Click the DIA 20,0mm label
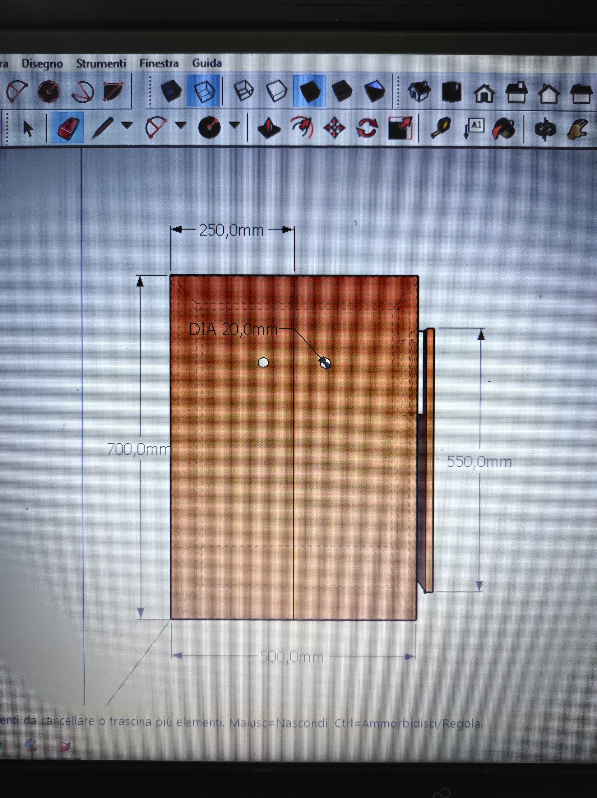 click(234, 330)
